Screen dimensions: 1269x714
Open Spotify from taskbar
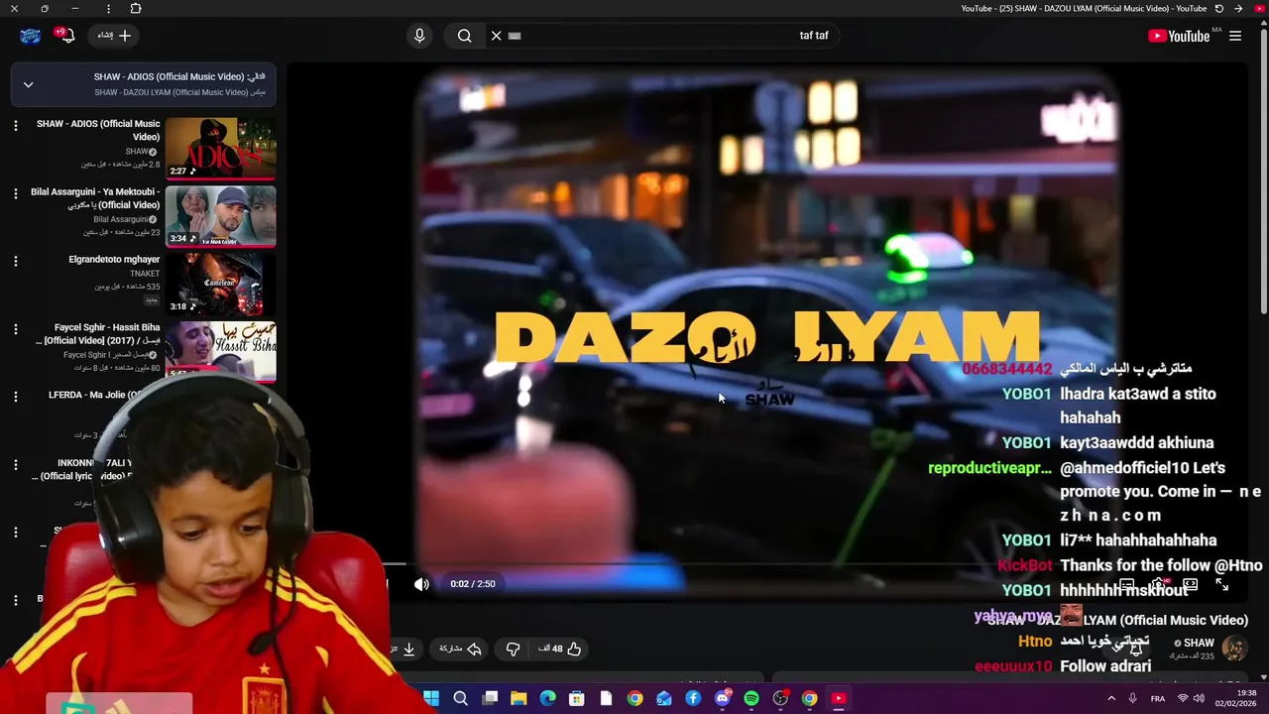[751, 699]
